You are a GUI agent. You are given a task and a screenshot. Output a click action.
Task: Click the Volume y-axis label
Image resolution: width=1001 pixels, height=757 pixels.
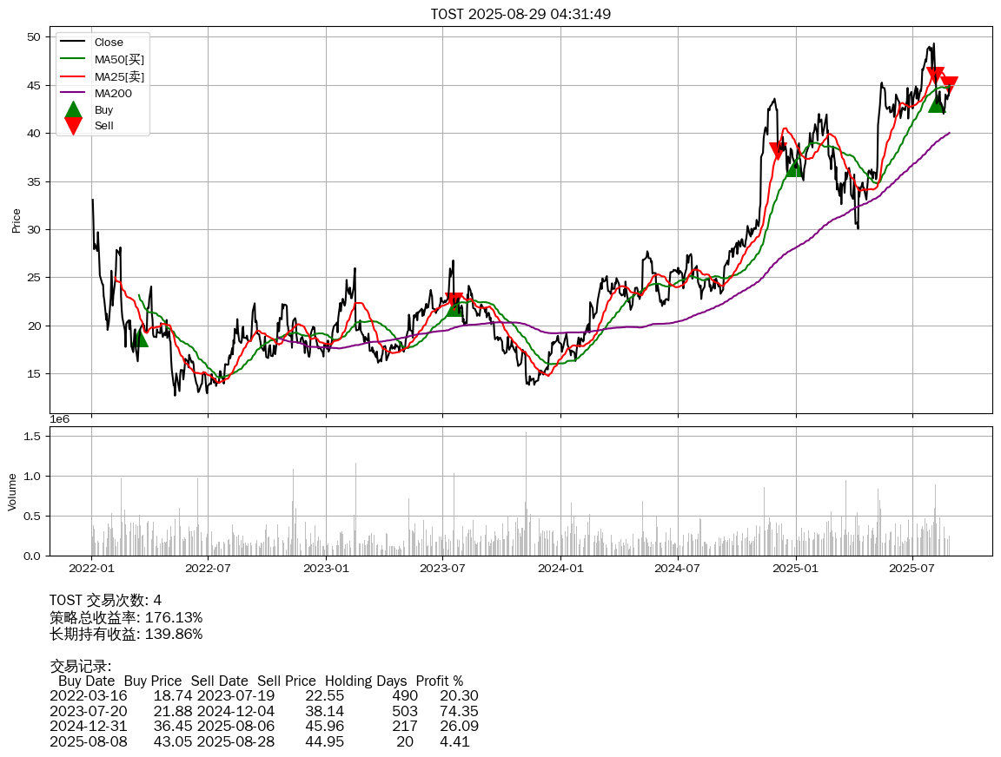pyautogui.click(x=12, y=491)
